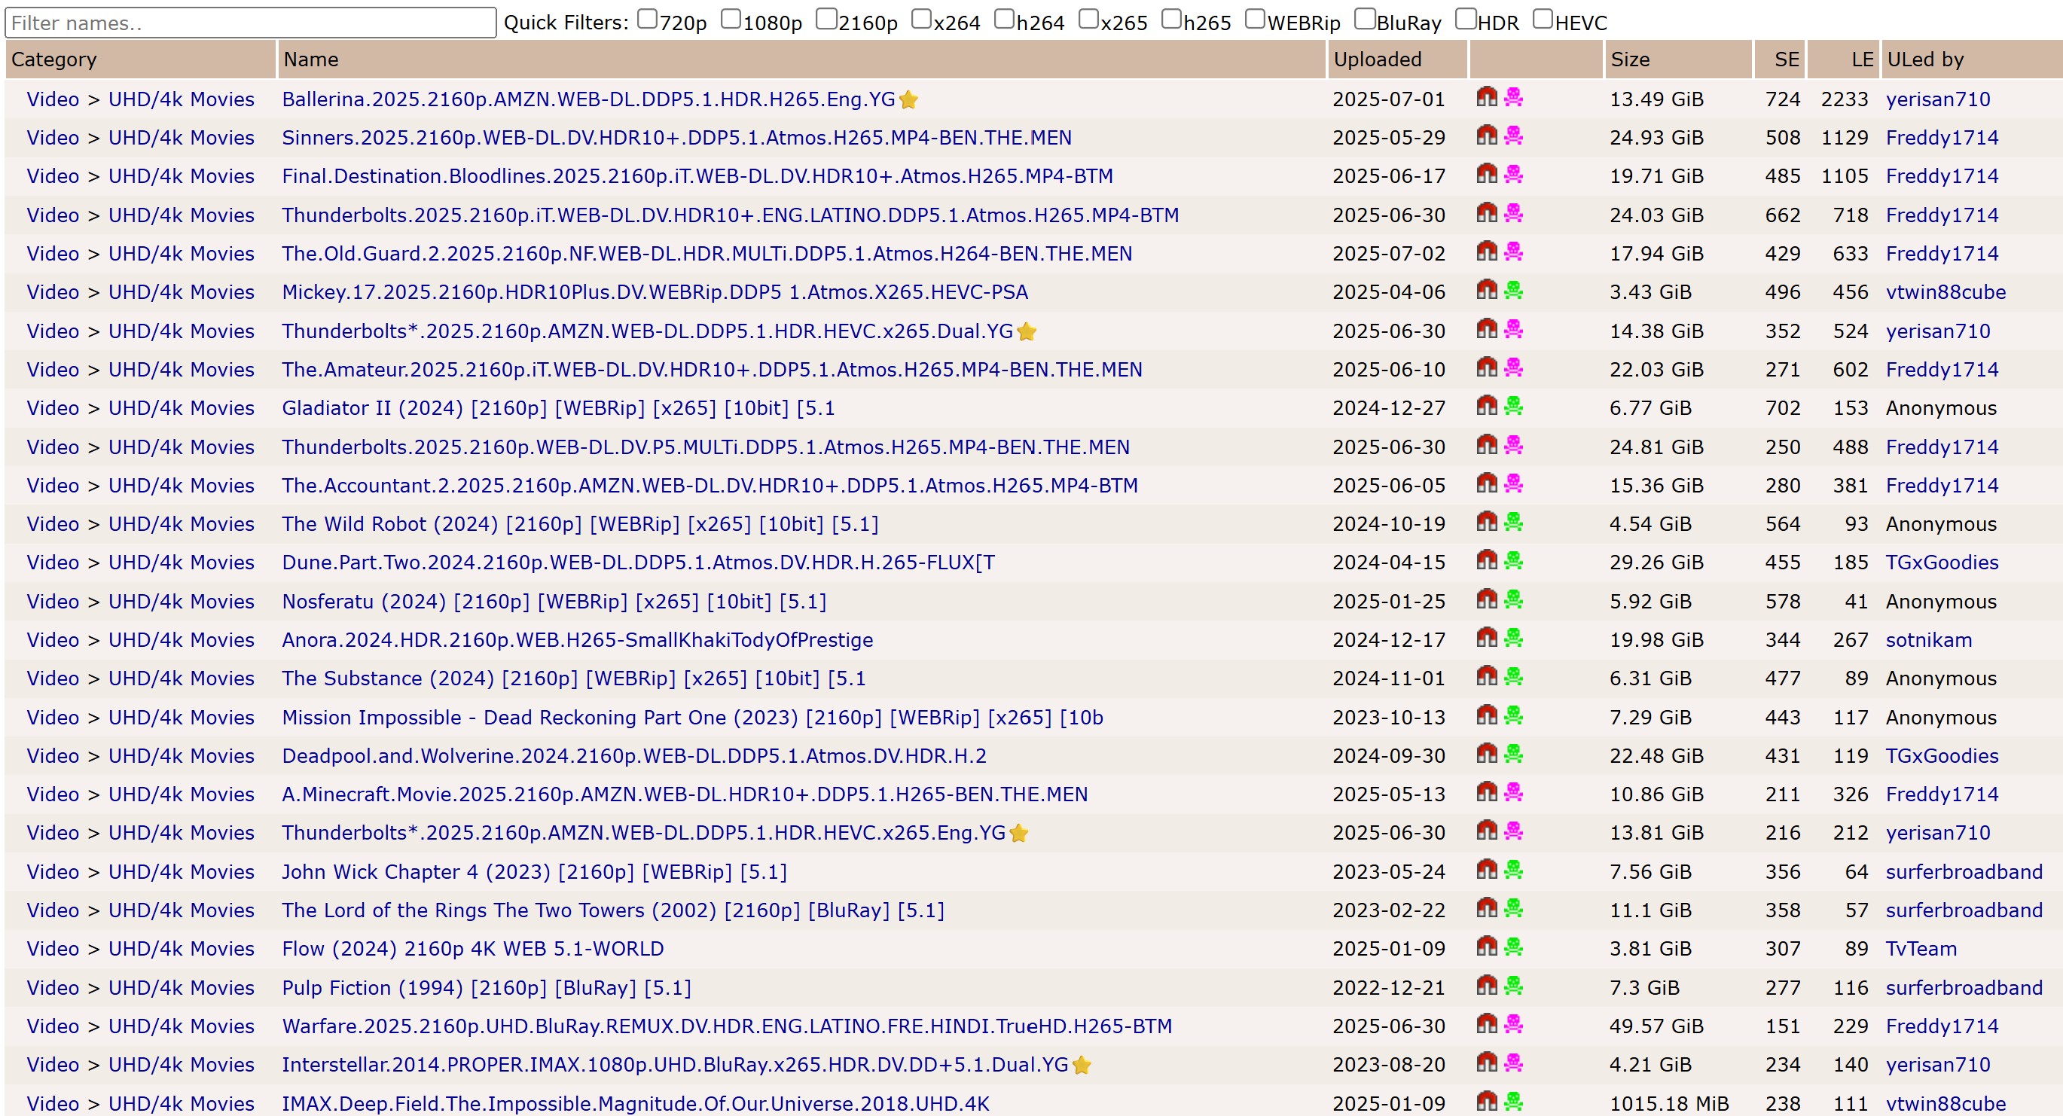This screenshot has height=1116, width=2063.
Task: Enable the BluRay quick filter
Action: pos(1364,20)
